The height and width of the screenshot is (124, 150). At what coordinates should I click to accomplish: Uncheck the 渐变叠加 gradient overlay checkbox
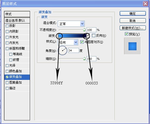[7, 77]
